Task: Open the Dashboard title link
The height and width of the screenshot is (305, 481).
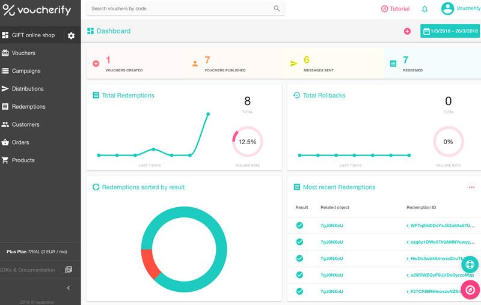Action: click(x=114, y=31)
